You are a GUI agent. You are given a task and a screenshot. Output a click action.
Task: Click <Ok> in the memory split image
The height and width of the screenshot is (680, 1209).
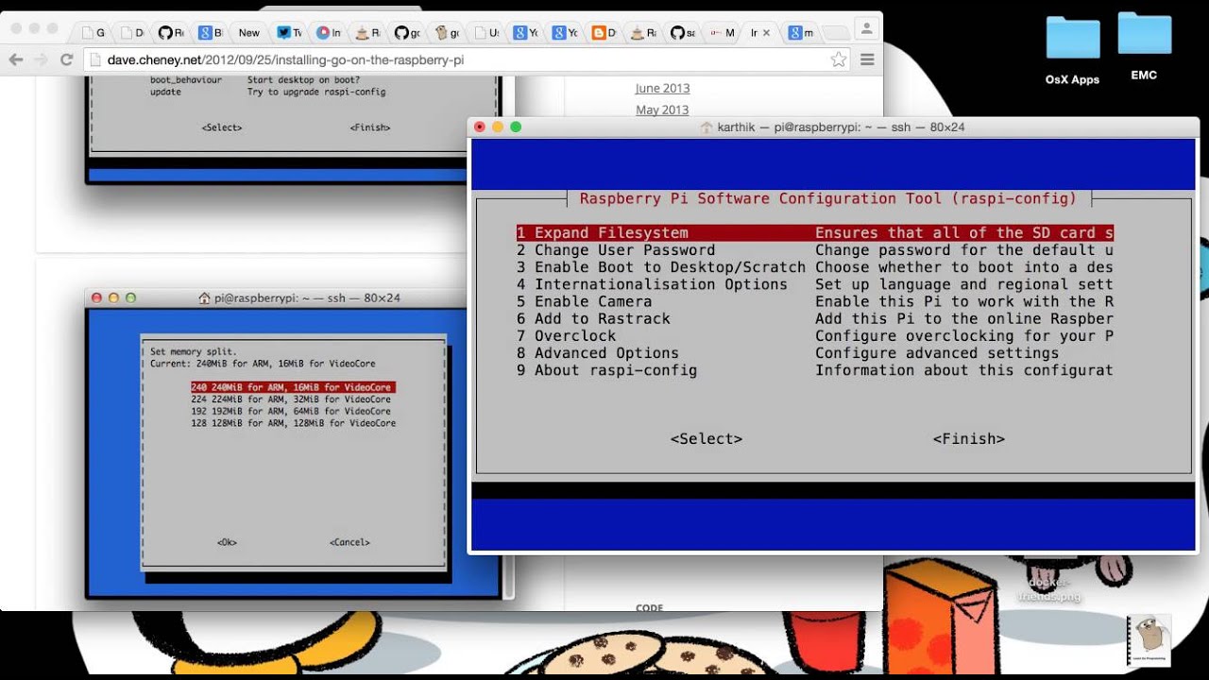tap(227, 542)
